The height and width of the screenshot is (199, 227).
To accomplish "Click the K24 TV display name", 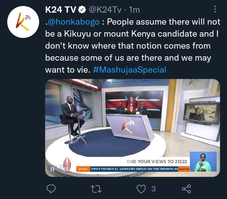I will (61, 10).
